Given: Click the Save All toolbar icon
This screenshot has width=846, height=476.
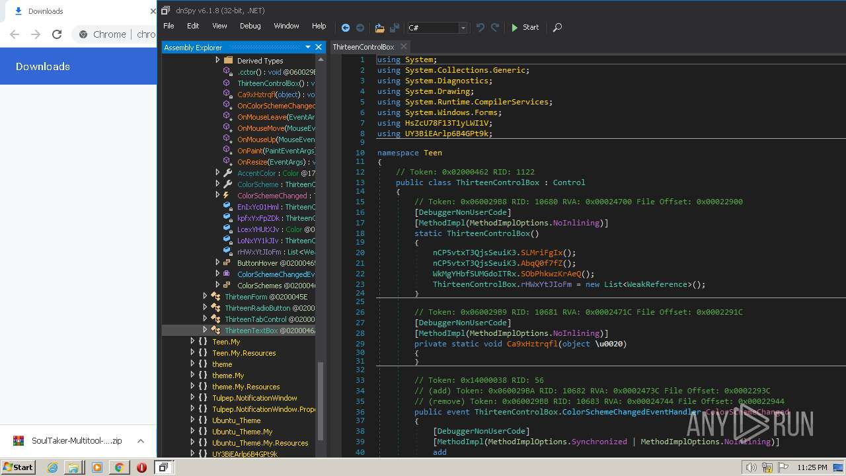Looking at the screenshot, I should pos(395,28).
